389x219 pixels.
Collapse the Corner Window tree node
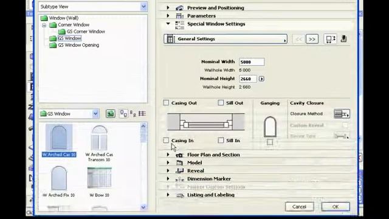[x=44, y=25]
